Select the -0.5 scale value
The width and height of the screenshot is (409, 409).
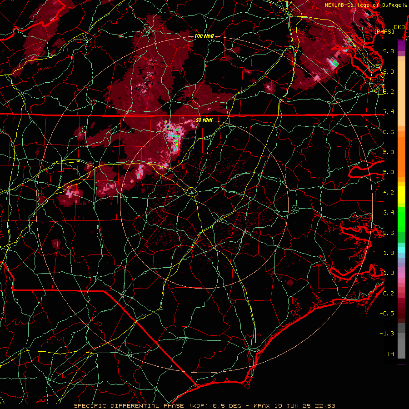pyautogui.click(x=387, y=314)
